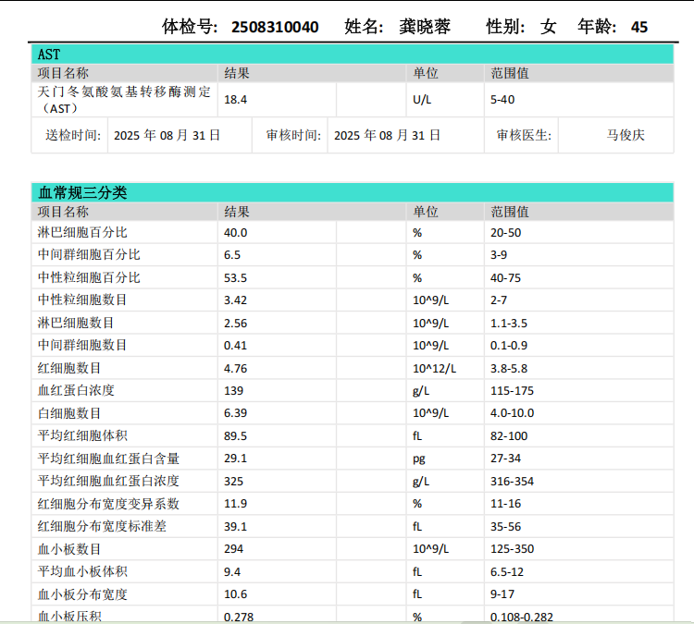Screen dimensions: 694x624
Task: Click the 白细胞数目 result 6.39
Action: pyautogui.click(x=236, y=413)
